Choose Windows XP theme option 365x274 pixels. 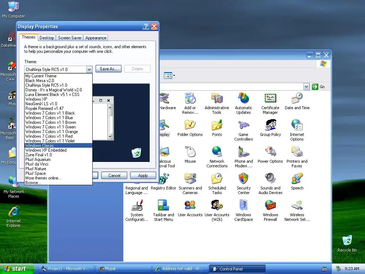pyautogui.click(x=58, y=99)
